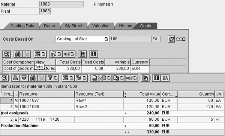This screenshot has height=136, width=225.
Task: Print the itemization list
Action: [x=94, y=78]
